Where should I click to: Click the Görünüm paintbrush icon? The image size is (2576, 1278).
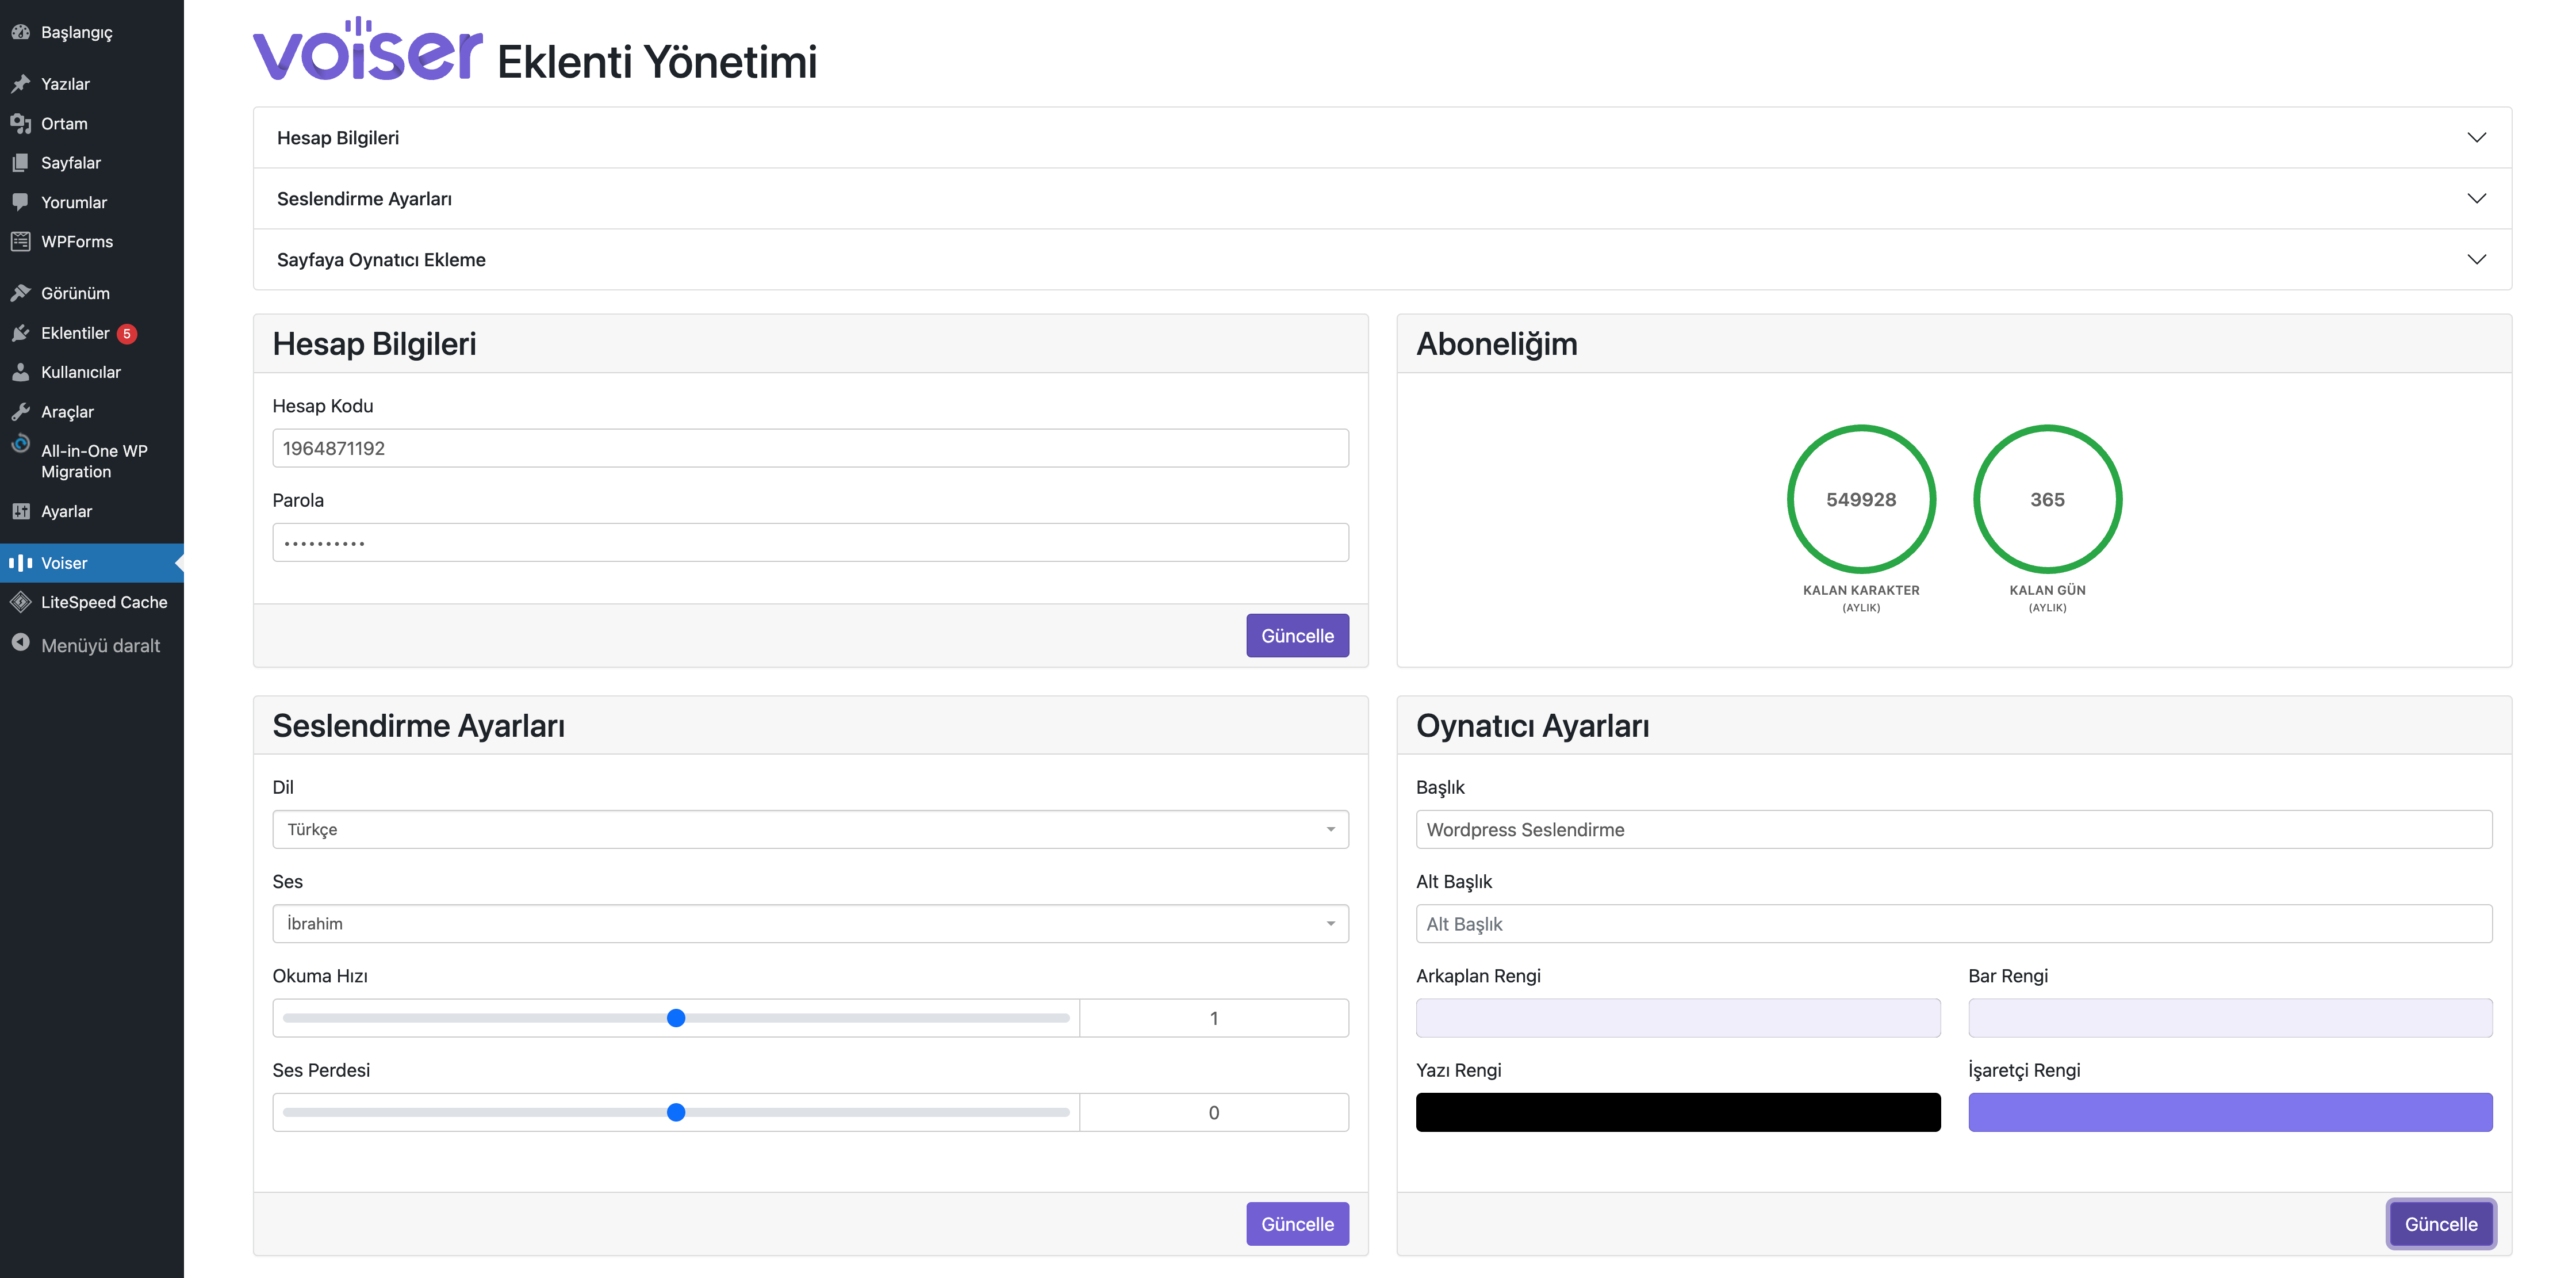click(20, 293)
